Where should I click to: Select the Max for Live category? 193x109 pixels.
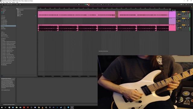5,24
